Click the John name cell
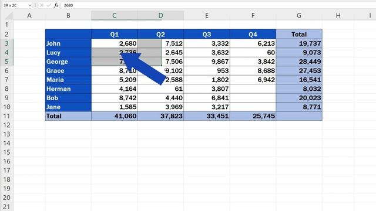Viewport: 376px width, 211px height. click(x=68, y=43)
